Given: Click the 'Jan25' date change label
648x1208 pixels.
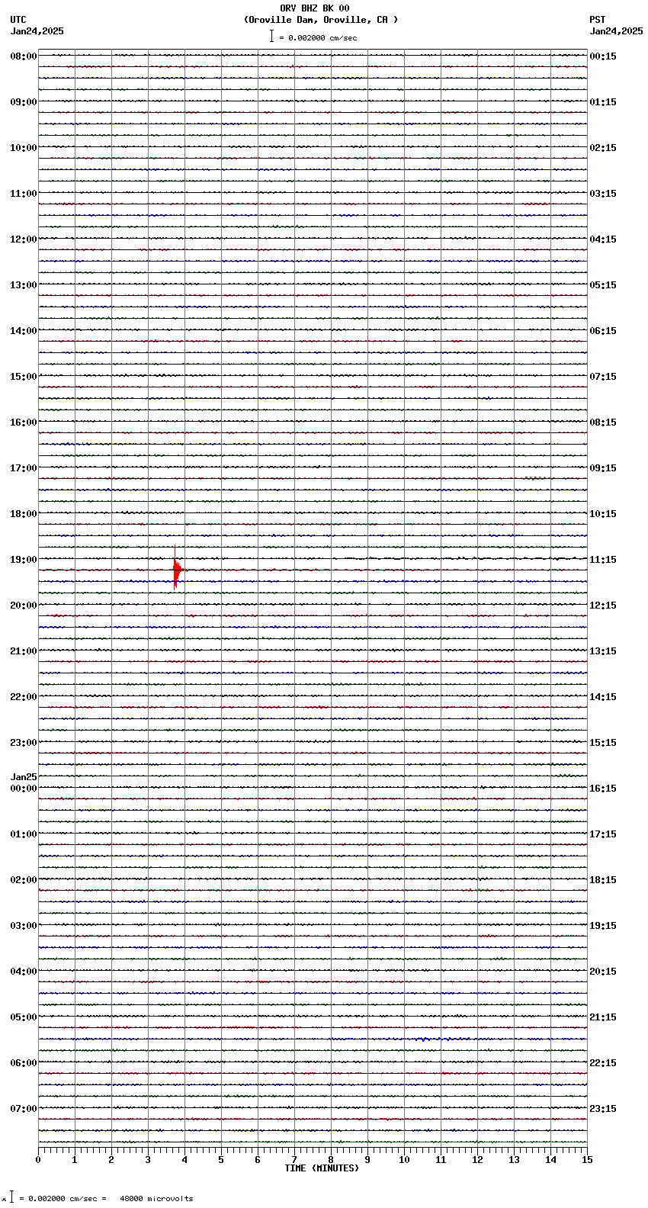Looking at the screenshot, I should (x=24, y=777).
